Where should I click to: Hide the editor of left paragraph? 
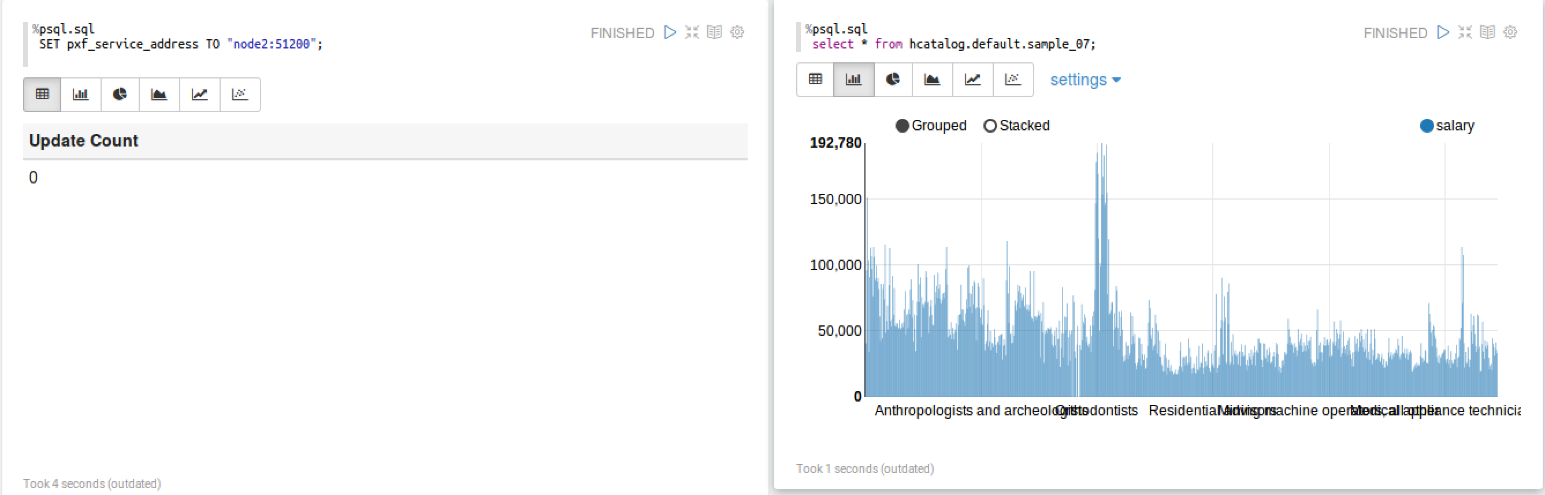692,32
